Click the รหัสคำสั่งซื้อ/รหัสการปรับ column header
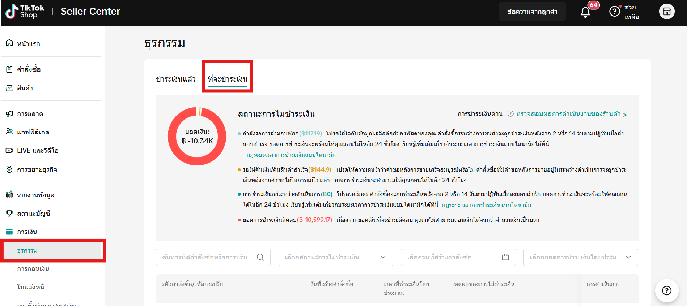The image size is (687, 306). tap(192, 284)
